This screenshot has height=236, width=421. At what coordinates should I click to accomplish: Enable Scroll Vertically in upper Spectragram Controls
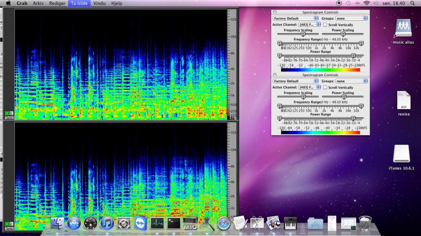(325, 25)
